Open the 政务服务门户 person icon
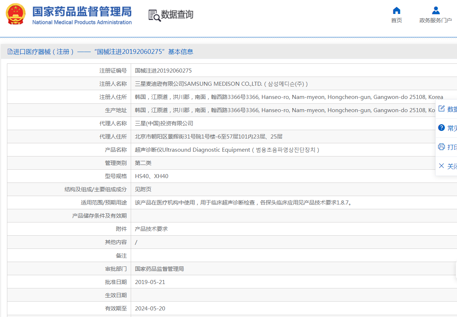This screenshot has width=457, height=317. coord(435,10)
